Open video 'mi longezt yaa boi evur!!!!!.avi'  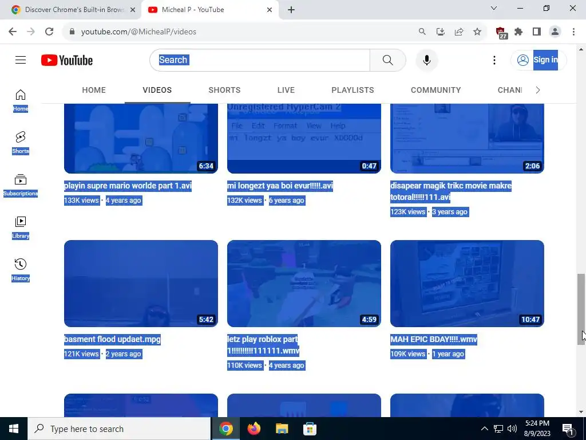(280, 186)
